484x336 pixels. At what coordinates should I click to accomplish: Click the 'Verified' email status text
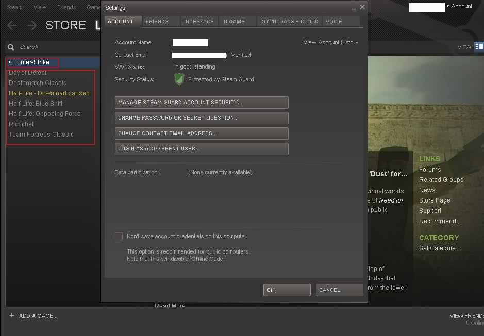click(241, 55)
